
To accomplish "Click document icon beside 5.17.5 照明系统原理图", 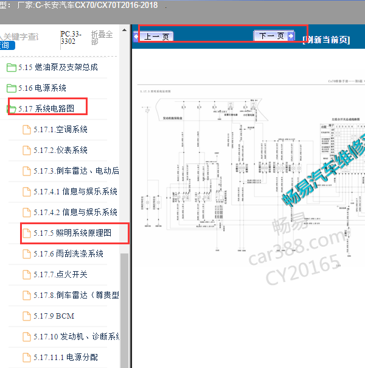I will pos(27,233).
